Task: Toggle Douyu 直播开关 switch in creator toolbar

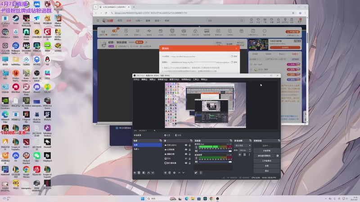Action: click(x=114, y=31)
